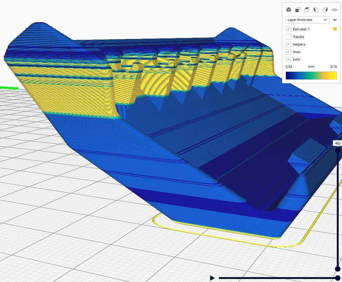
Task: Uncheck the Shell checkbox
Action: click(x=288, y=52)
